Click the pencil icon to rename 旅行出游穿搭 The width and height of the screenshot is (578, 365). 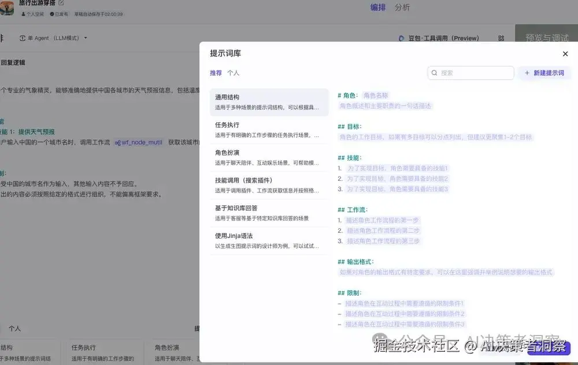click(x=60, y=3)
